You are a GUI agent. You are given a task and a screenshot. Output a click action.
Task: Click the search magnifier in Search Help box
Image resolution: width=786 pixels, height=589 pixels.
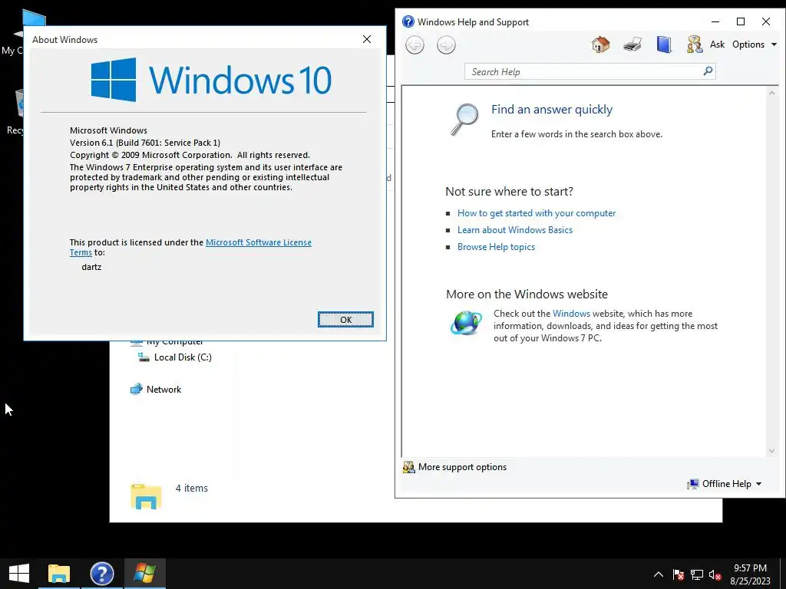click(708, 71)
